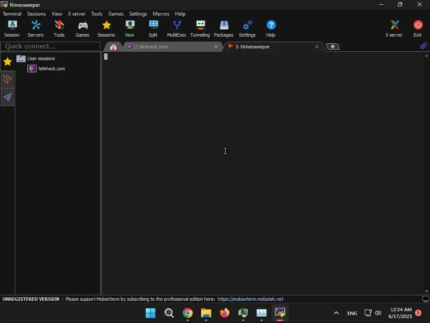Open the Settings gears toolbar icon
Screen dimensions: 430x323
pos(247,29)
